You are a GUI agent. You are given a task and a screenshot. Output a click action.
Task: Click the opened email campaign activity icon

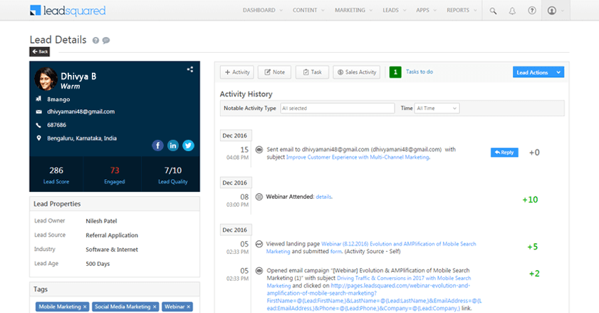259,270
